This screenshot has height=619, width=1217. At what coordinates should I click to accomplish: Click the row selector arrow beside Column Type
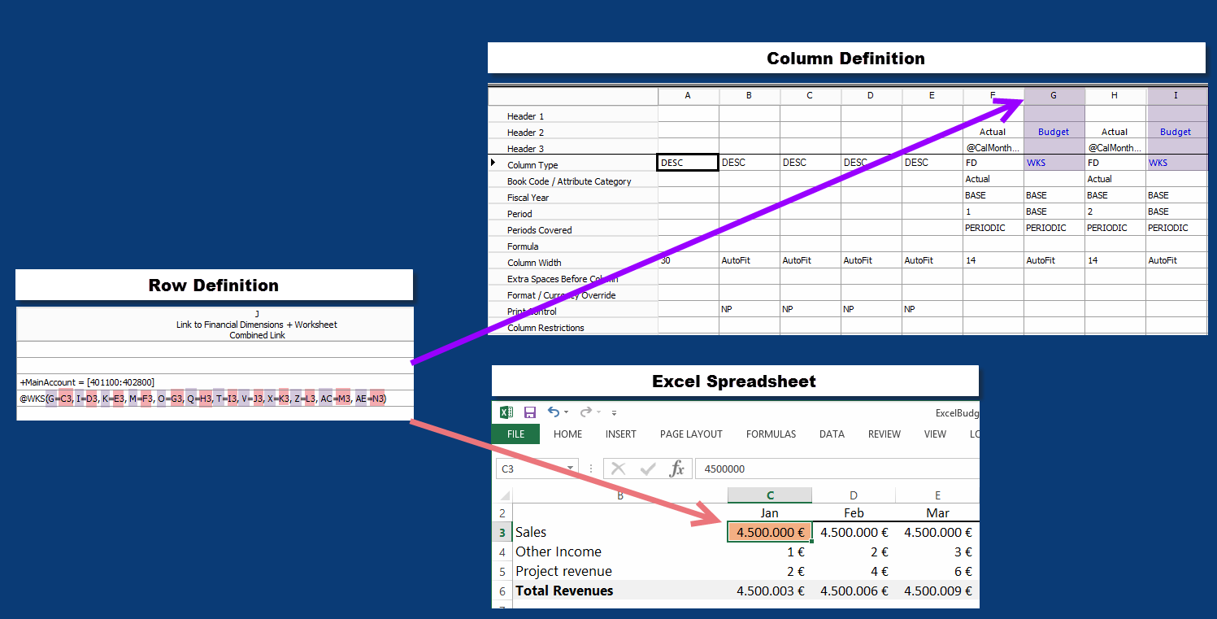coord(493,163)
